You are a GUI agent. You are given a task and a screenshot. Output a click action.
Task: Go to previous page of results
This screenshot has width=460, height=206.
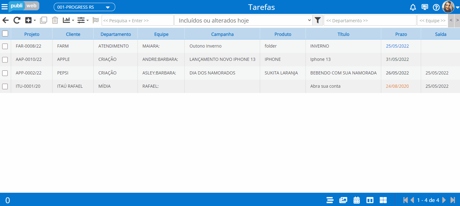pyautogui.click(x=412, y=200)
